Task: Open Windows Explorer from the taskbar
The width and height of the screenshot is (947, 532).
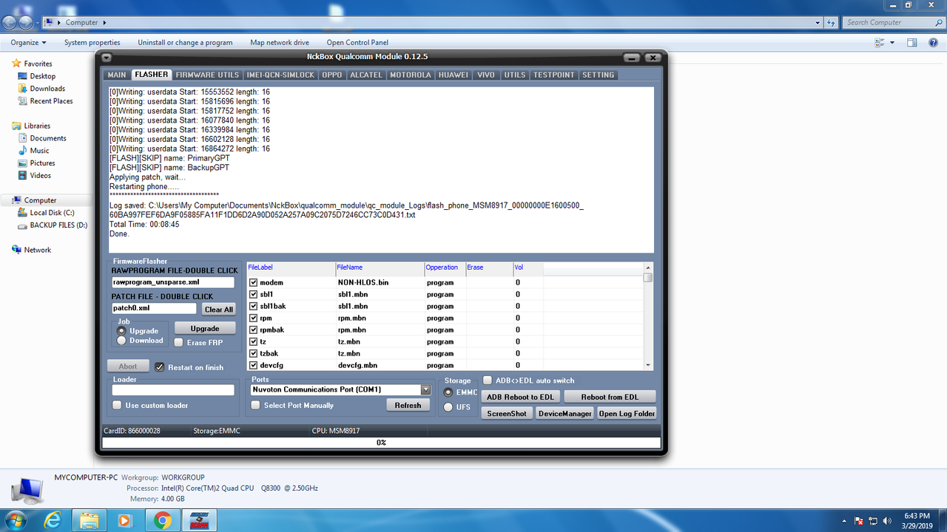Action: point(90,519)
